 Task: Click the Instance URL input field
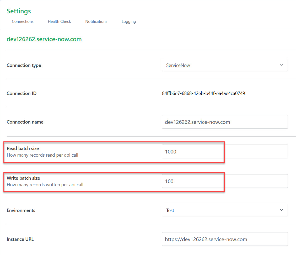[x=225, y=239]
